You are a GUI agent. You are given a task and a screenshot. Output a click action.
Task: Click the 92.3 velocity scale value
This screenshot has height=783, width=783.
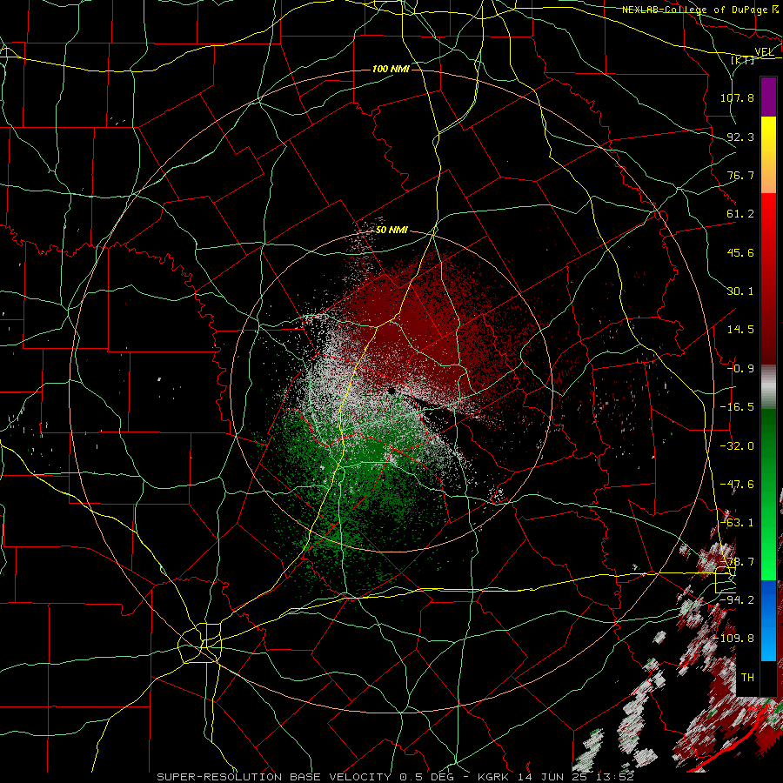[x=740, y=137]
